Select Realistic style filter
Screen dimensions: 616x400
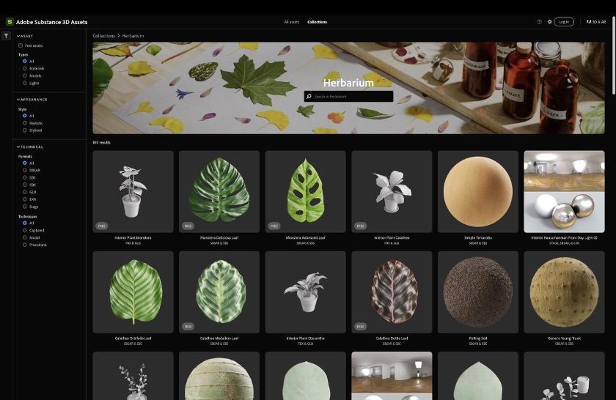click(x=25, y=123)
